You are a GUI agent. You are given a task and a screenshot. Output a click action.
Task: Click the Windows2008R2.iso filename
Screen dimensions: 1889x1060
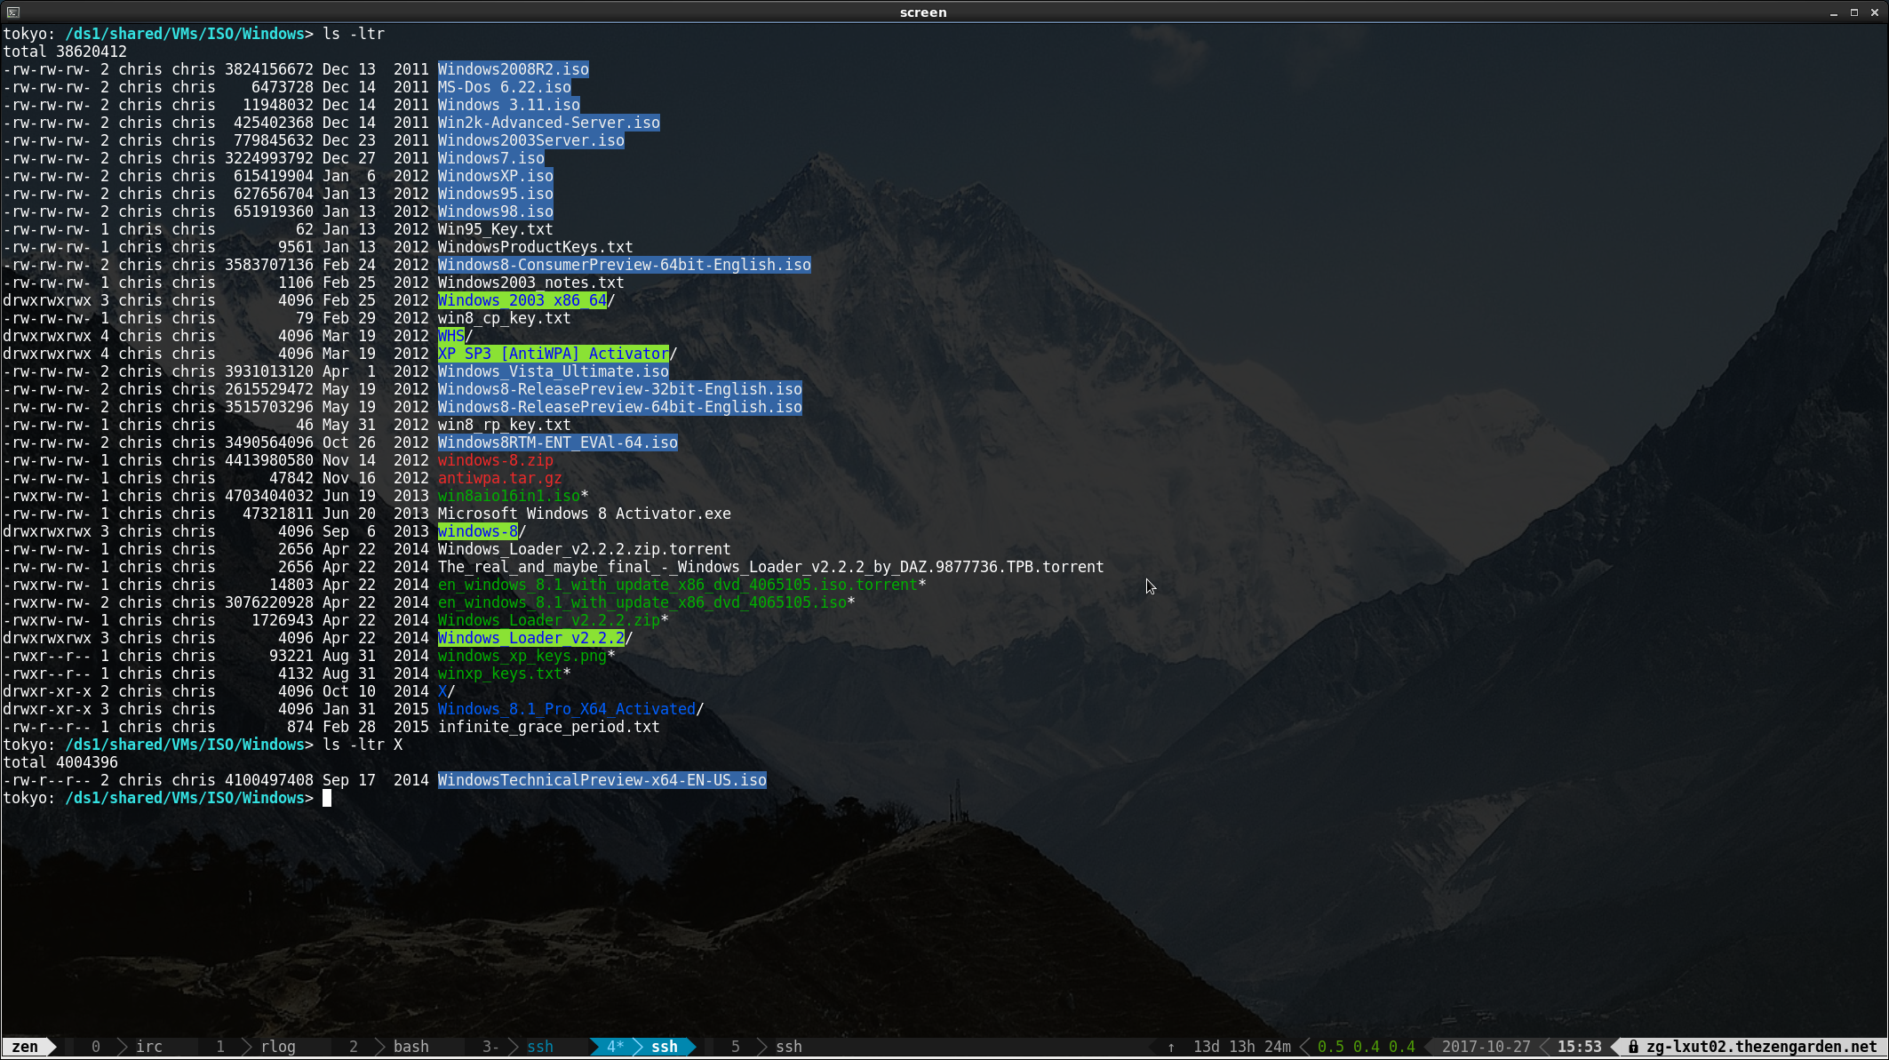[x=513, y=69]
